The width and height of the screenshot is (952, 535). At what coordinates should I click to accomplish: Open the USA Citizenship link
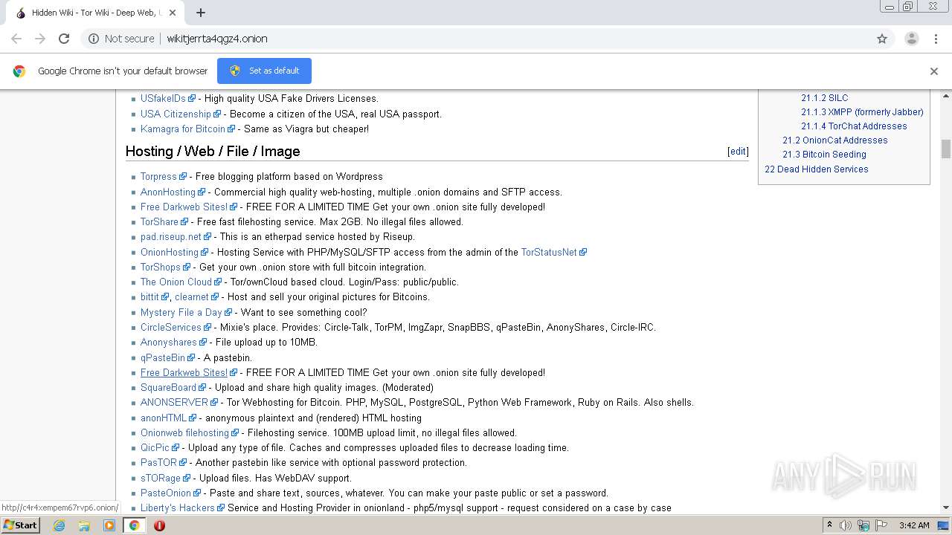pos(176,114)
